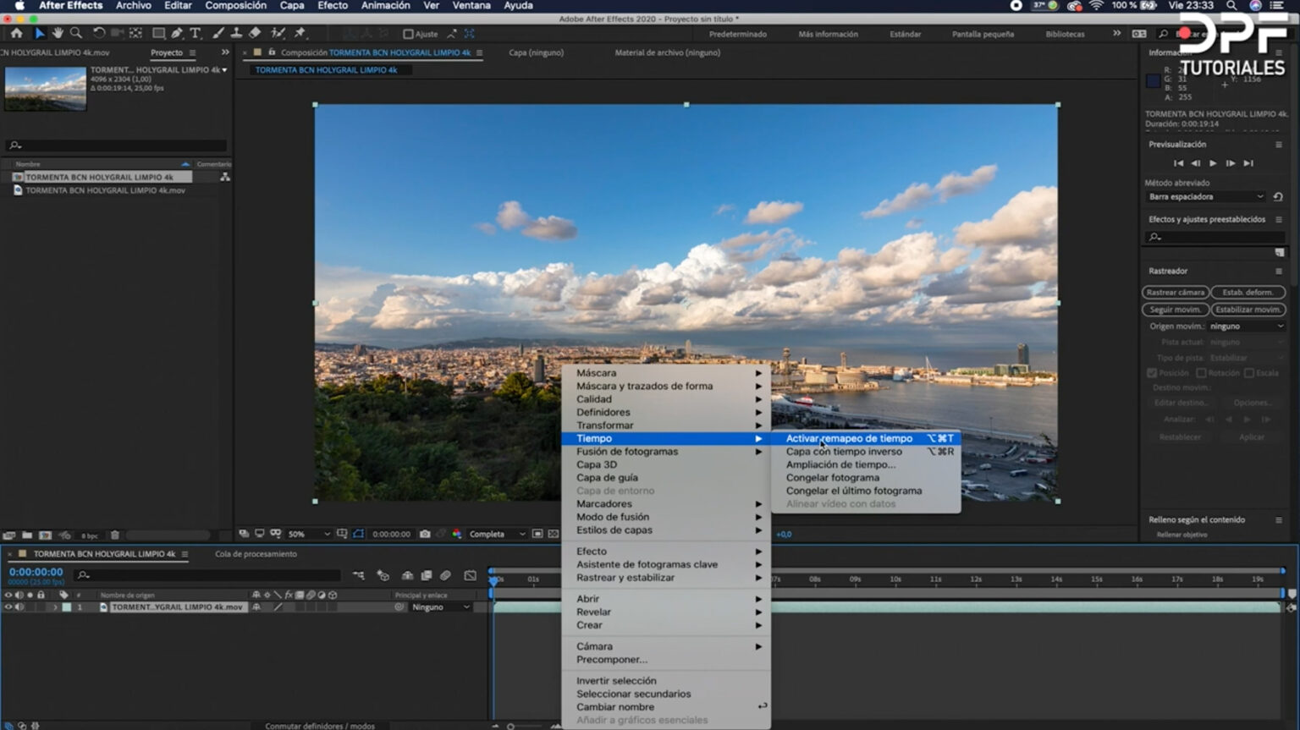Click Activar remapeo de tiempo in the submenu
The image size is (1300, 730).
click(848, 438)
